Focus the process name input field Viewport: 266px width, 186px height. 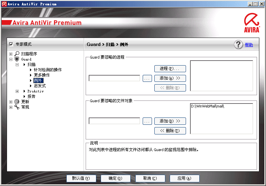coord(114,78)
